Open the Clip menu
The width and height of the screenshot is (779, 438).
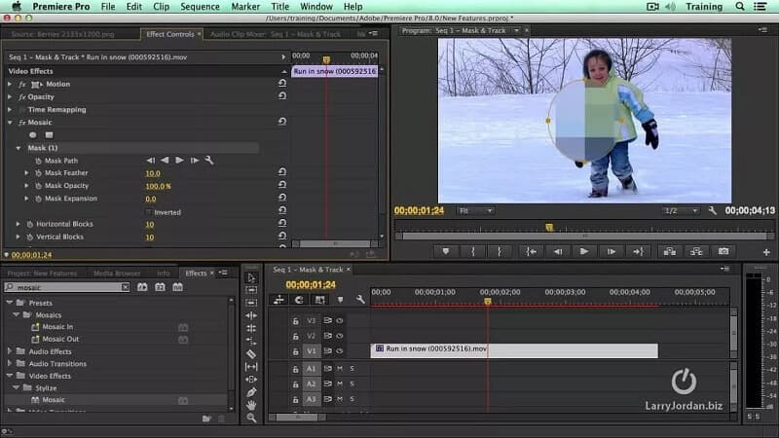161,7
